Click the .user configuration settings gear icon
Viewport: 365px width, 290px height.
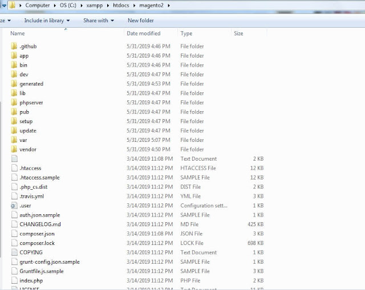tap(14, 206)
